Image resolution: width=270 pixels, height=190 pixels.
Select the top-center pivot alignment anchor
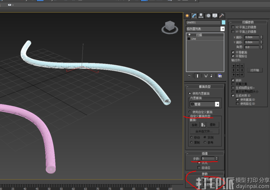(238, 66)
